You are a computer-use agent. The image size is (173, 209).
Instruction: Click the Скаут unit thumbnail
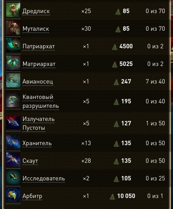coord(13,160)
